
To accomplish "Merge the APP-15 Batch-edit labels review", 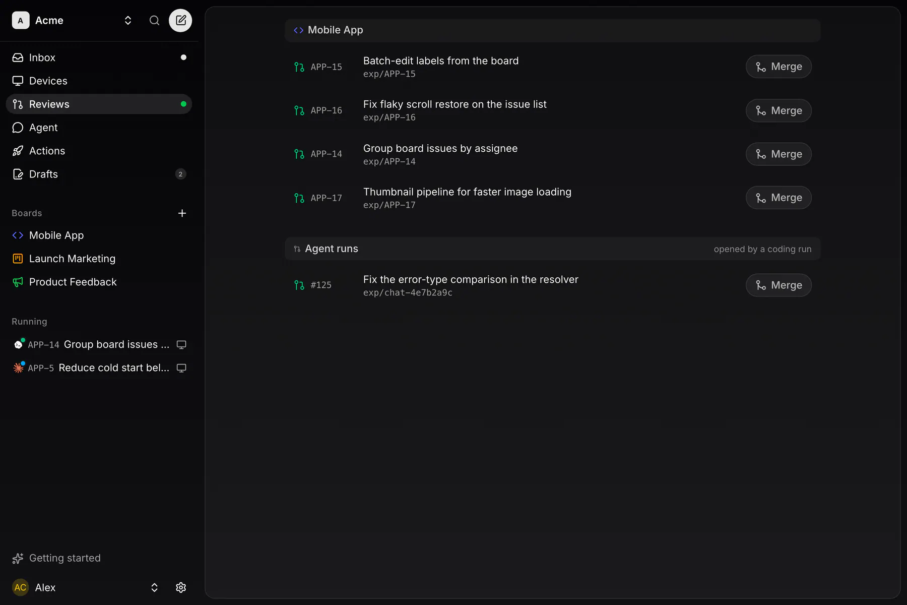I will point(779,67).
